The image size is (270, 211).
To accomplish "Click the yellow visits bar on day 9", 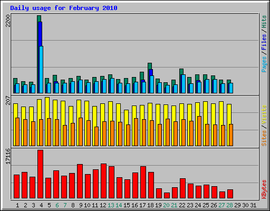I will click(79, 109).
